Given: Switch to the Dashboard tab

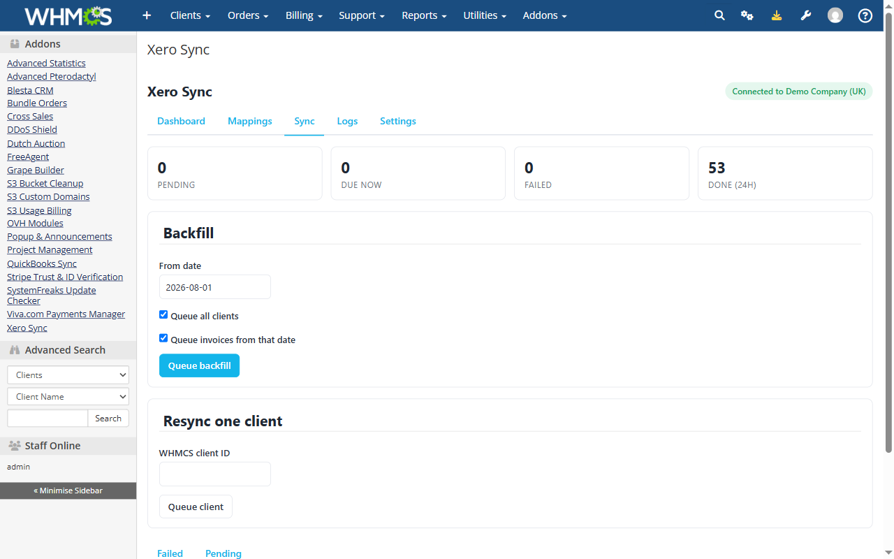Looking at the screenshot, I should [x=181, y=121].
